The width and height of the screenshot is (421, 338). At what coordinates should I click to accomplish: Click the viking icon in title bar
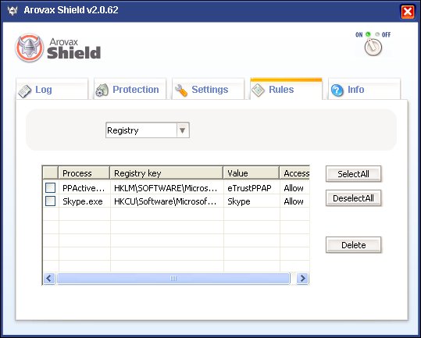[x=12, y=11]
